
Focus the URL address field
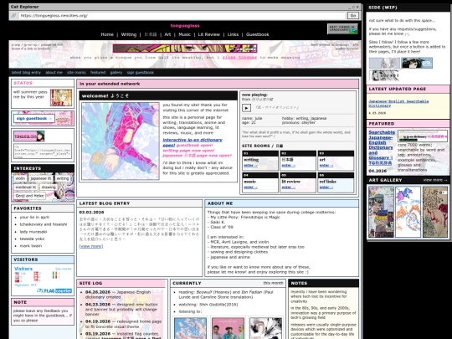(x=182, y=16)
